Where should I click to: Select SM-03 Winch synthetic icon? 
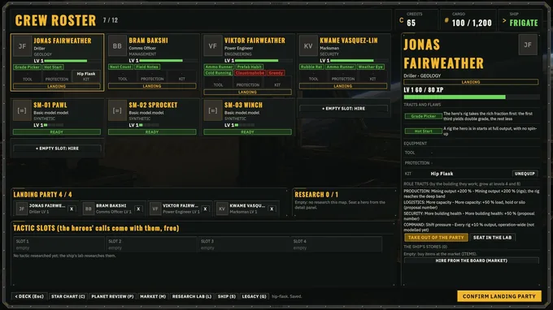(213, 110)
